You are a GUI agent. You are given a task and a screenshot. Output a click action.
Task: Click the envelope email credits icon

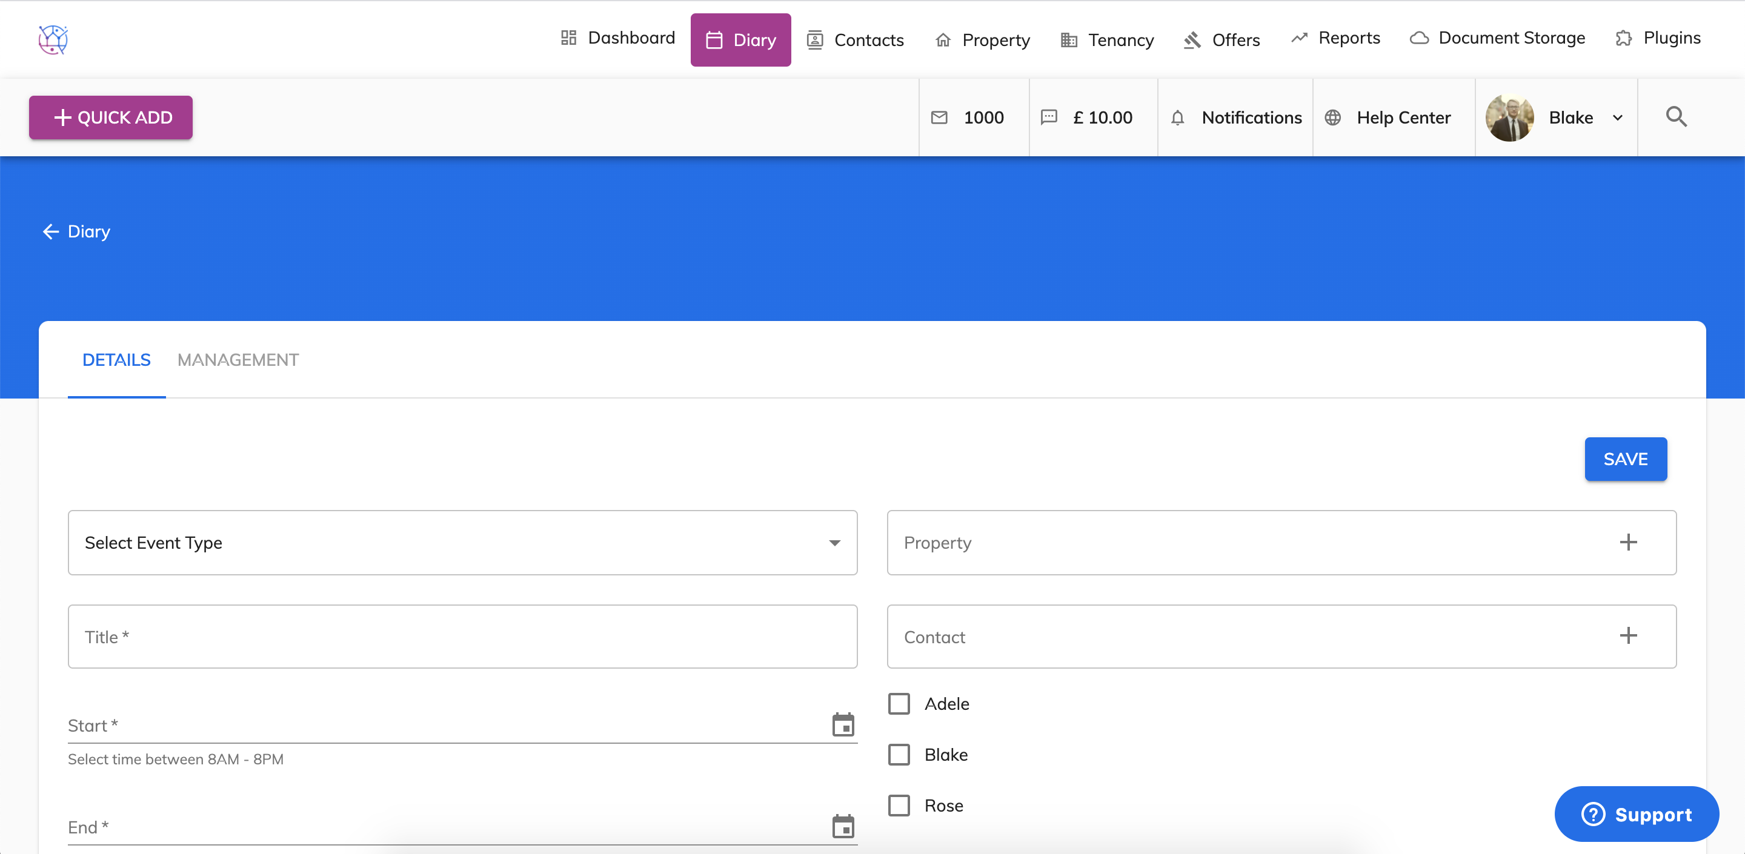939,118
